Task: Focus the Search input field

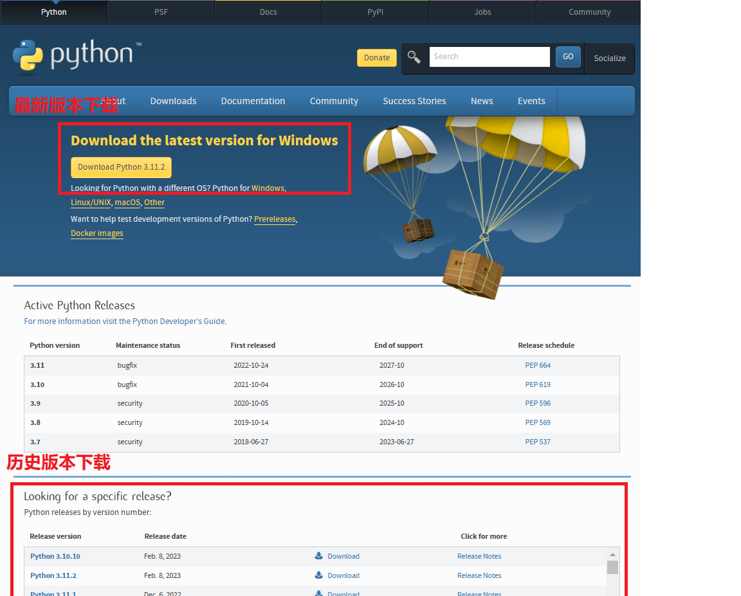Action: coord(489,57)
